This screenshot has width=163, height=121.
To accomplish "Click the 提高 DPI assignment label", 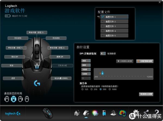I will coord(60,57).
